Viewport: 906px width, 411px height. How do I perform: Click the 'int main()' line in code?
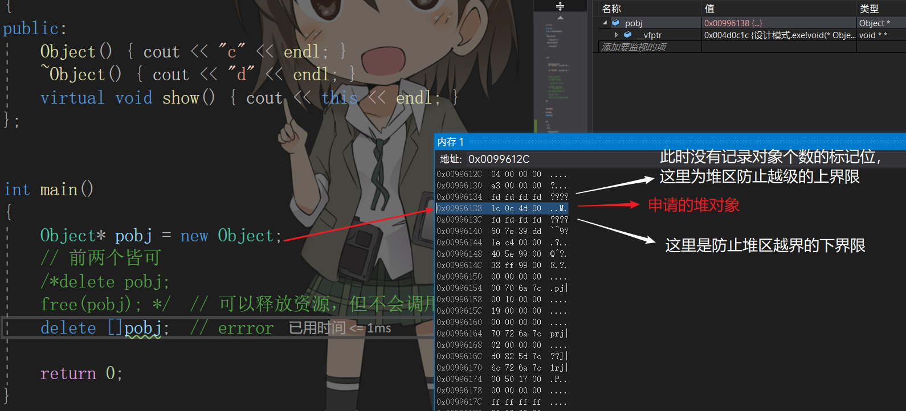(x=48, y=190)
